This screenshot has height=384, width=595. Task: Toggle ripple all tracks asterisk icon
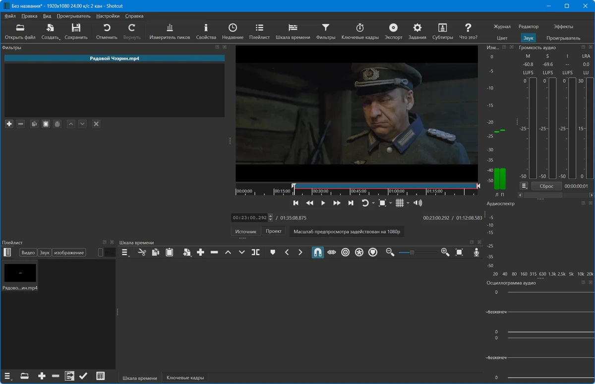click(x=359, y=253)
